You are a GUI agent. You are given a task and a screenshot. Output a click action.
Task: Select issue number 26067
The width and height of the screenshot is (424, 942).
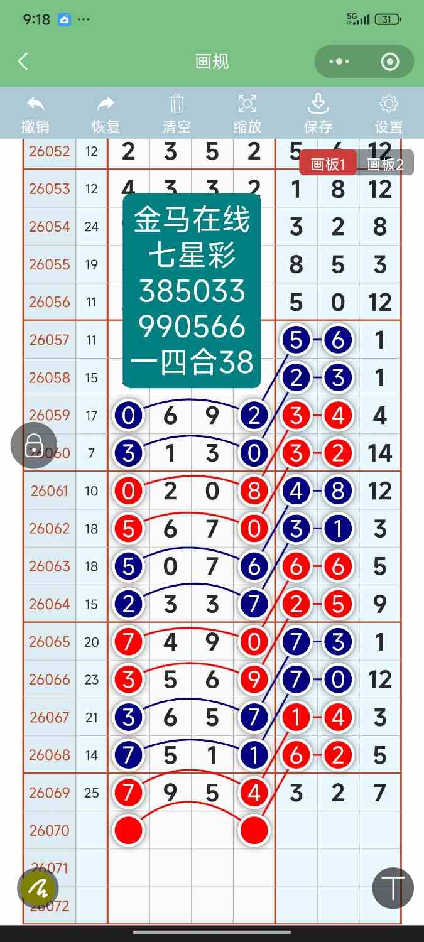click(x=50, y=717)
